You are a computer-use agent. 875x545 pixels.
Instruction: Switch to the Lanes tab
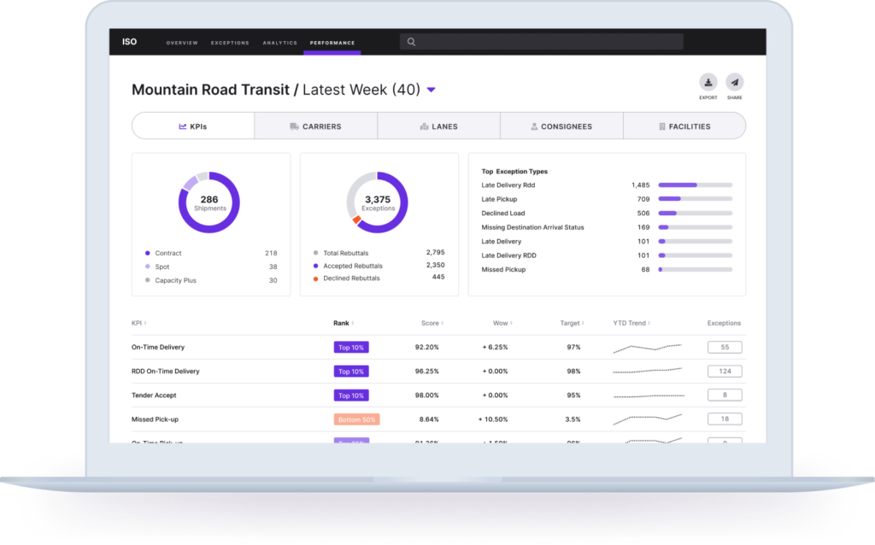pyautogui.click(x=438, y=126)
